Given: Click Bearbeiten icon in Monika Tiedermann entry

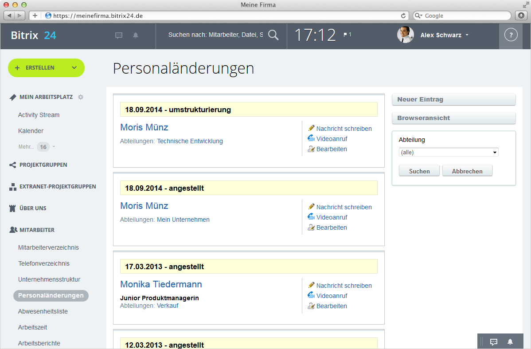Looking at the screenshot, I should click(x=311, y=306).
